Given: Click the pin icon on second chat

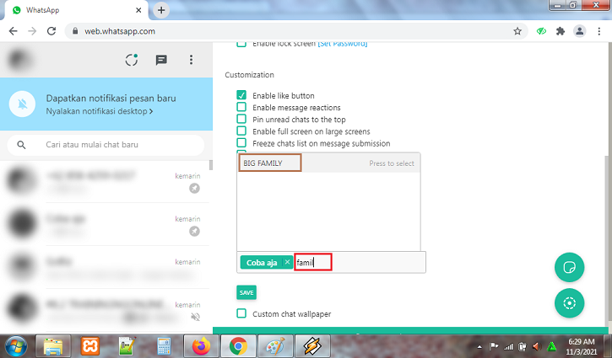Looking at the screenshot, I should 194,231.
